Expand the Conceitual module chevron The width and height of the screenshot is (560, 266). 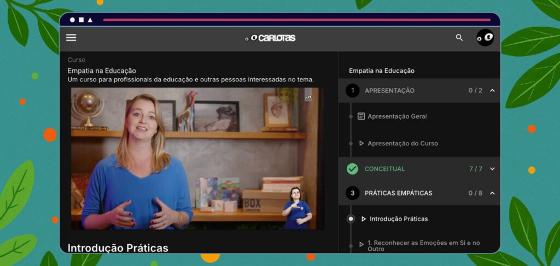tap(492, 169)
